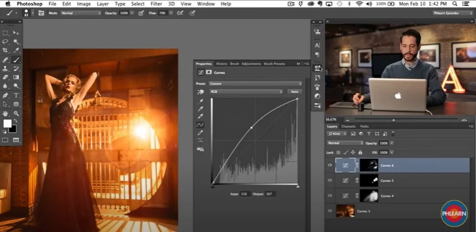Hide the Curves 6 layer
Image resolution: width=476 pixels, height=232 pixels.
330,165
